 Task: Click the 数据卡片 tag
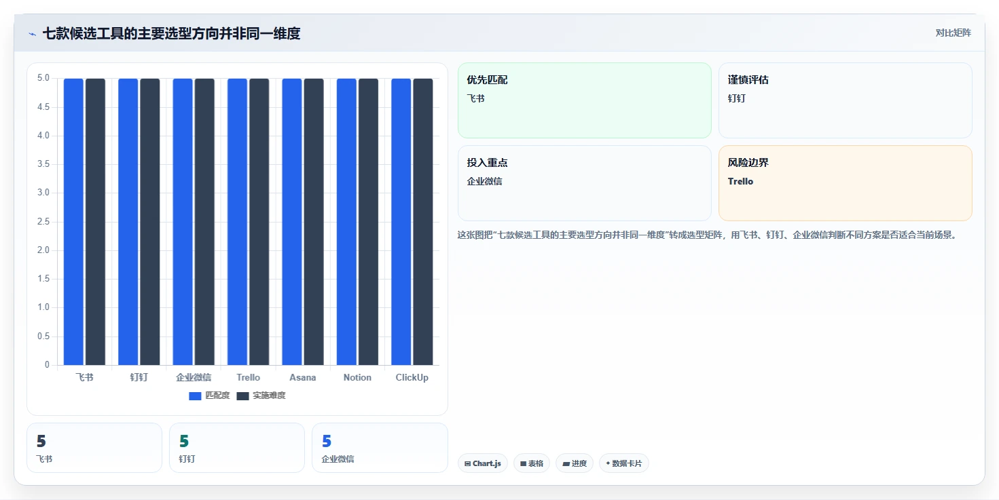624,463
